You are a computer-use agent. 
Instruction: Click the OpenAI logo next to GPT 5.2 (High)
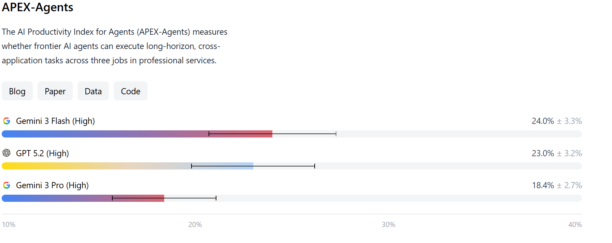click(x=6, y=153)
